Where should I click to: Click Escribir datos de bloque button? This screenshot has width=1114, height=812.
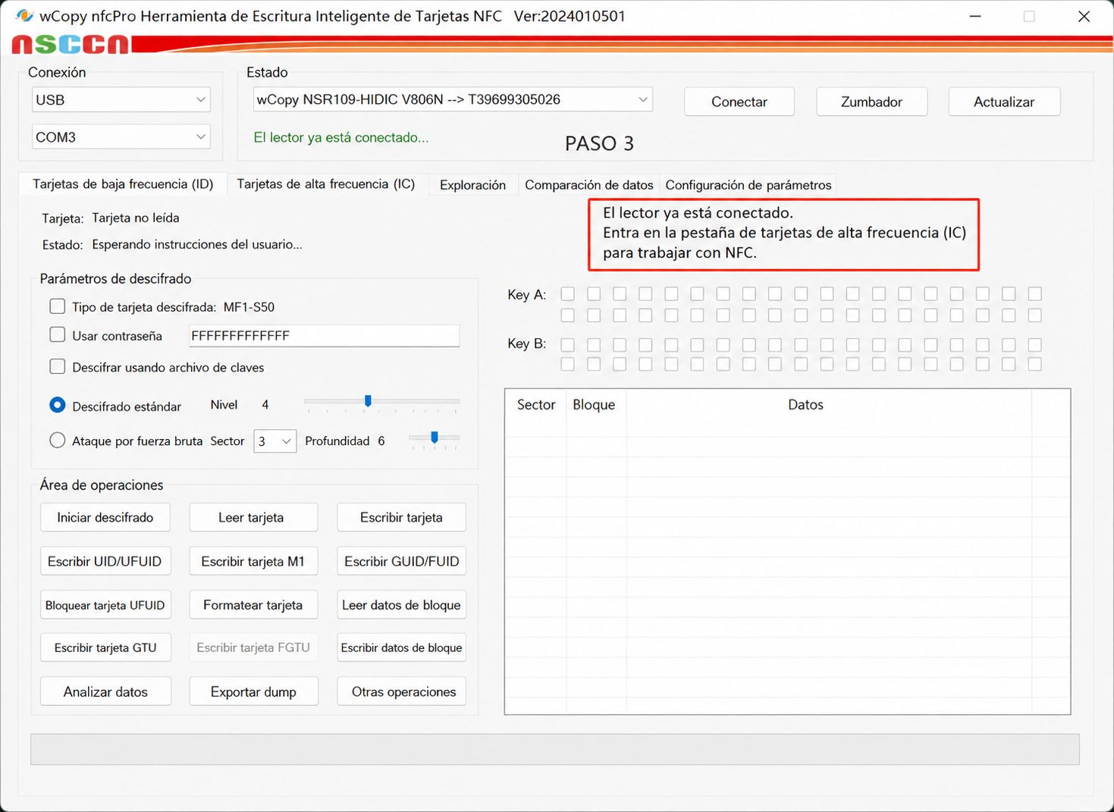401,647
